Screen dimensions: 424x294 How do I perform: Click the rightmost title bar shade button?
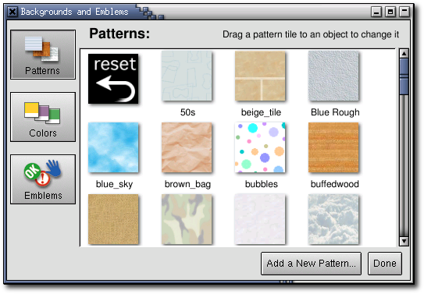click(404, 12)
